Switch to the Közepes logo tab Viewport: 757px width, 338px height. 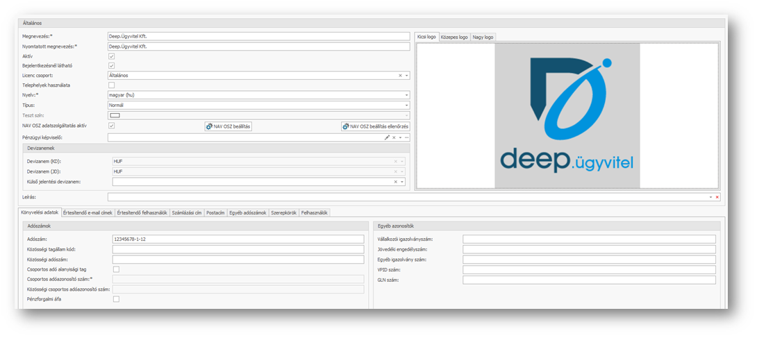[x=454, y=37]
